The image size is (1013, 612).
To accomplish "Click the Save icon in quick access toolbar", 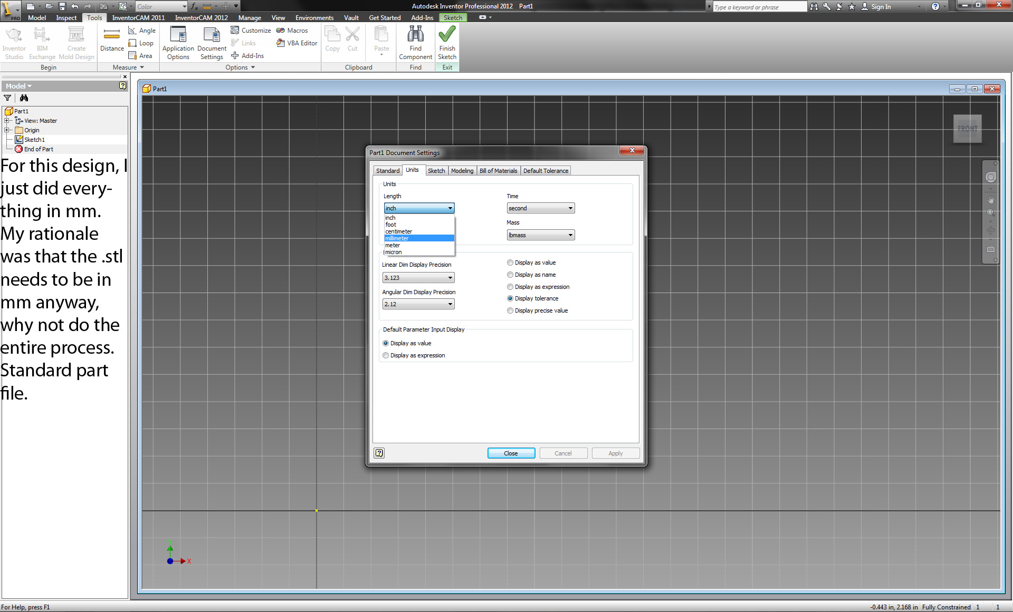I will (62, 6).
